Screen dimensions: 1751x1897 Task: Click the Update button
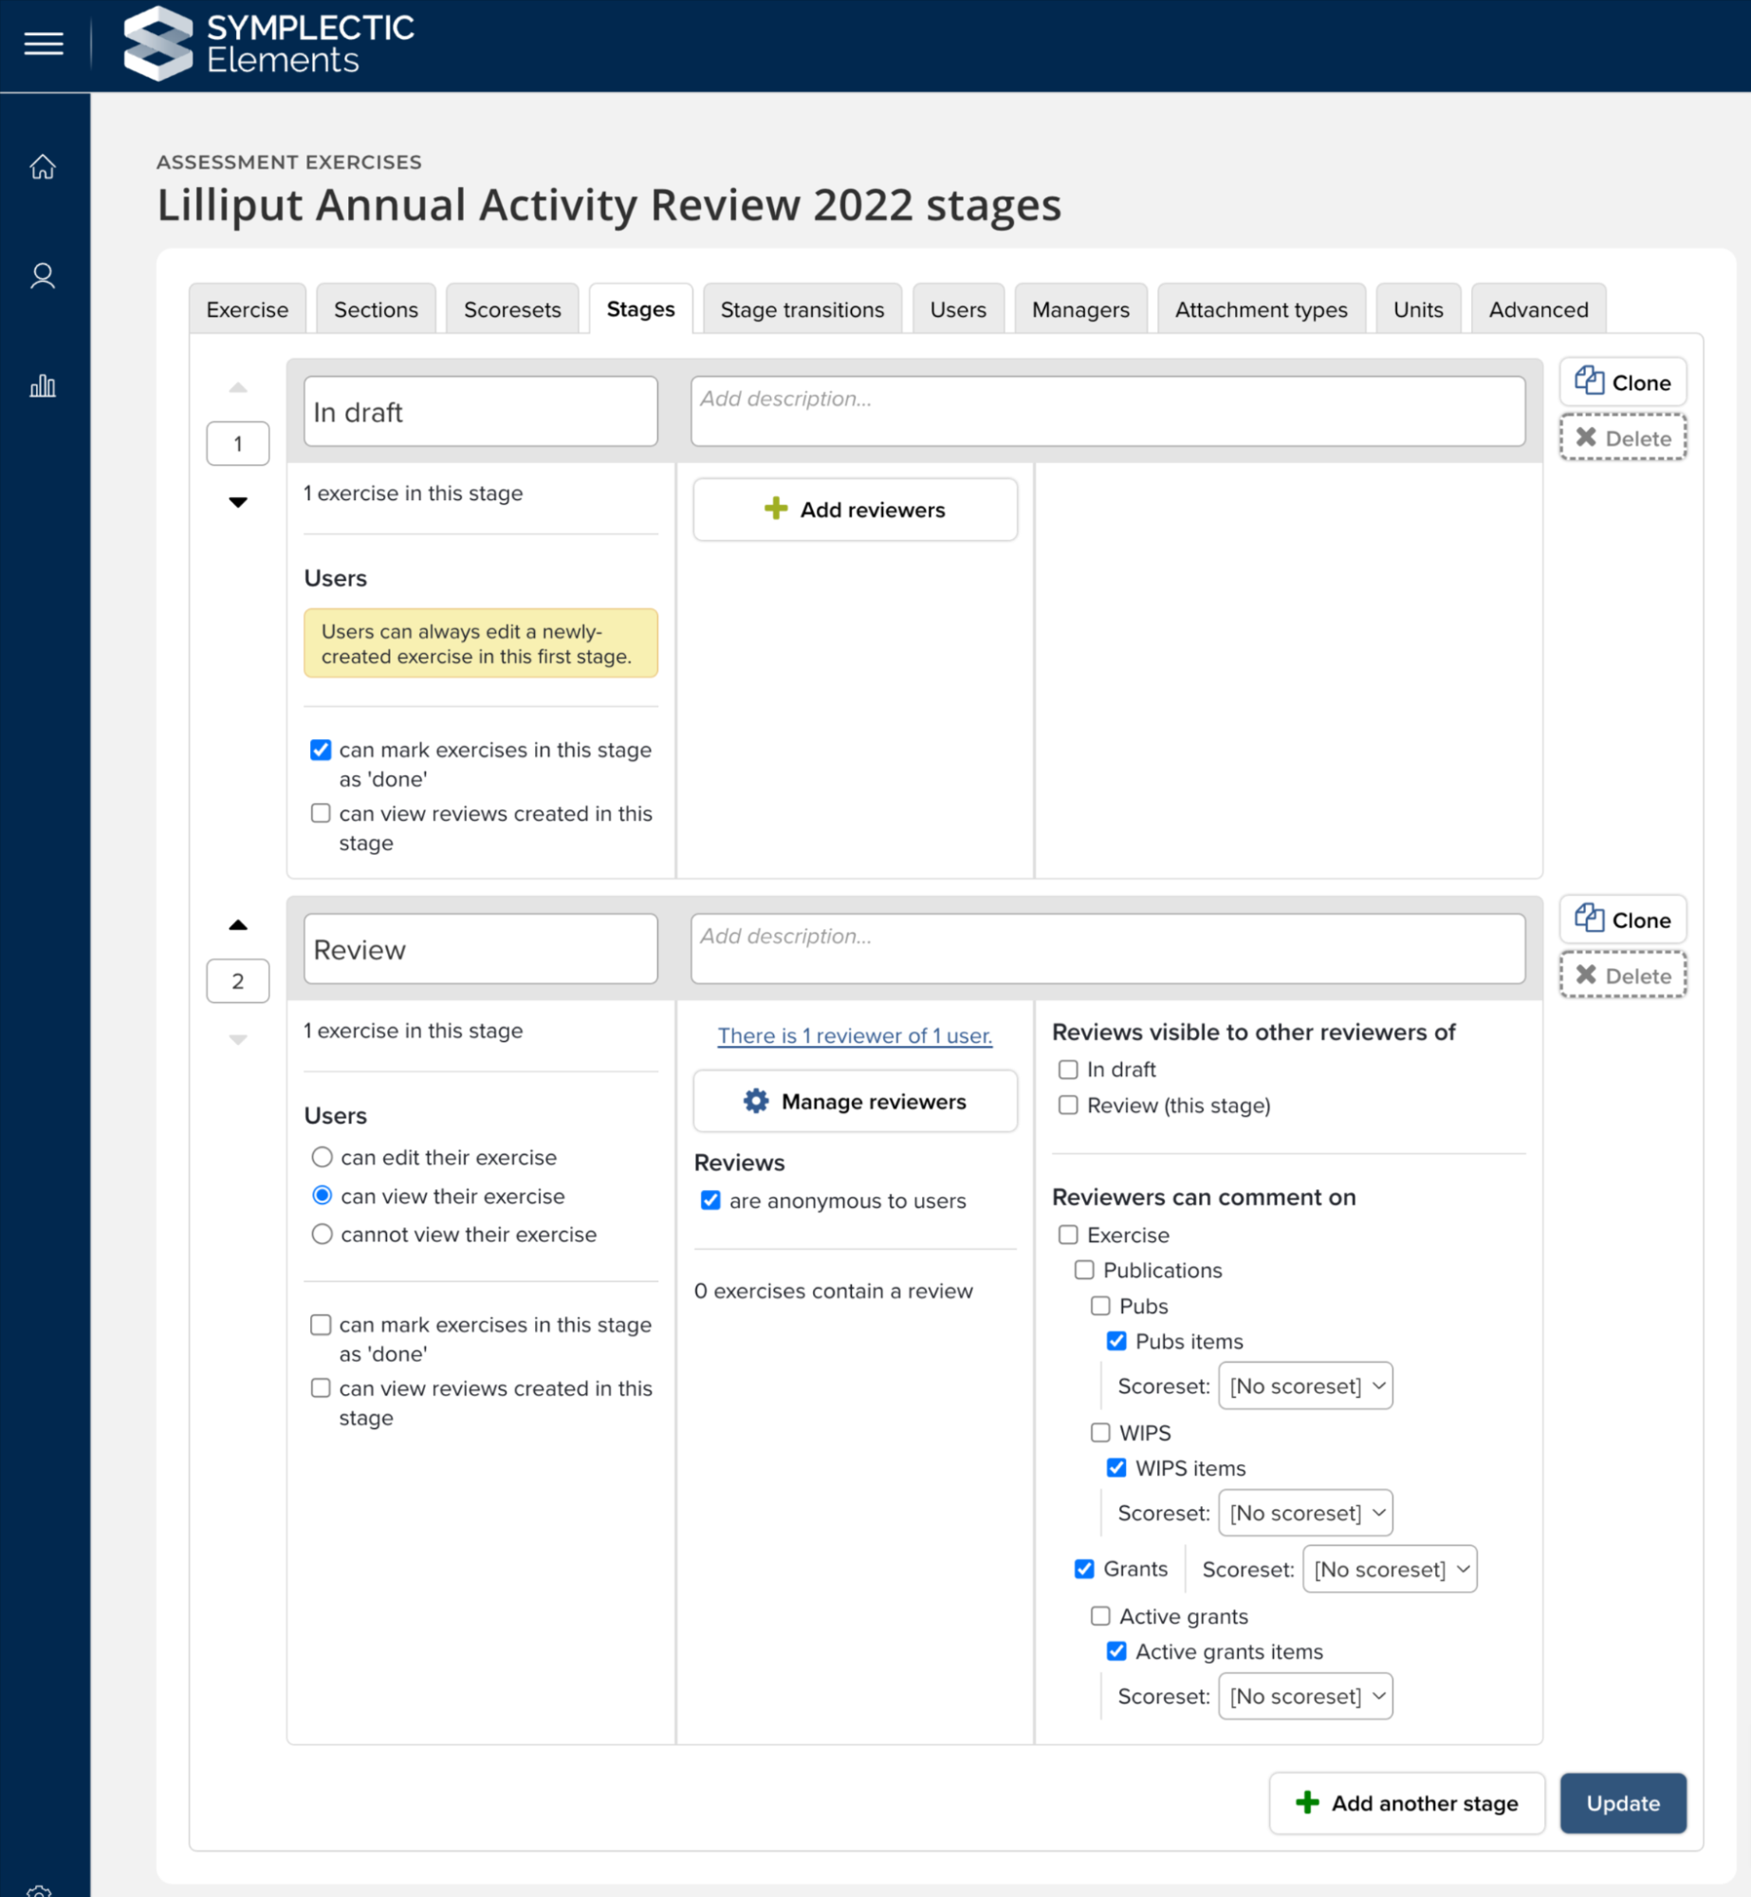coord(1622,1803)
